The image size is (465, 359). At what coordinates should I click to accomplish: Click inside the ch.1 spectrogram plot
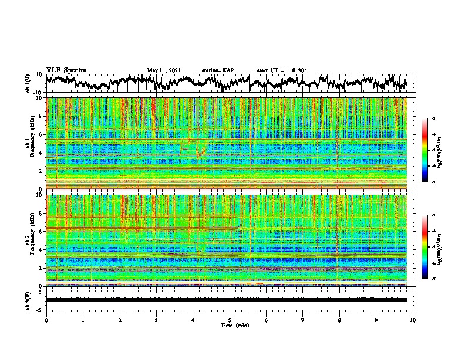[227, 143]
